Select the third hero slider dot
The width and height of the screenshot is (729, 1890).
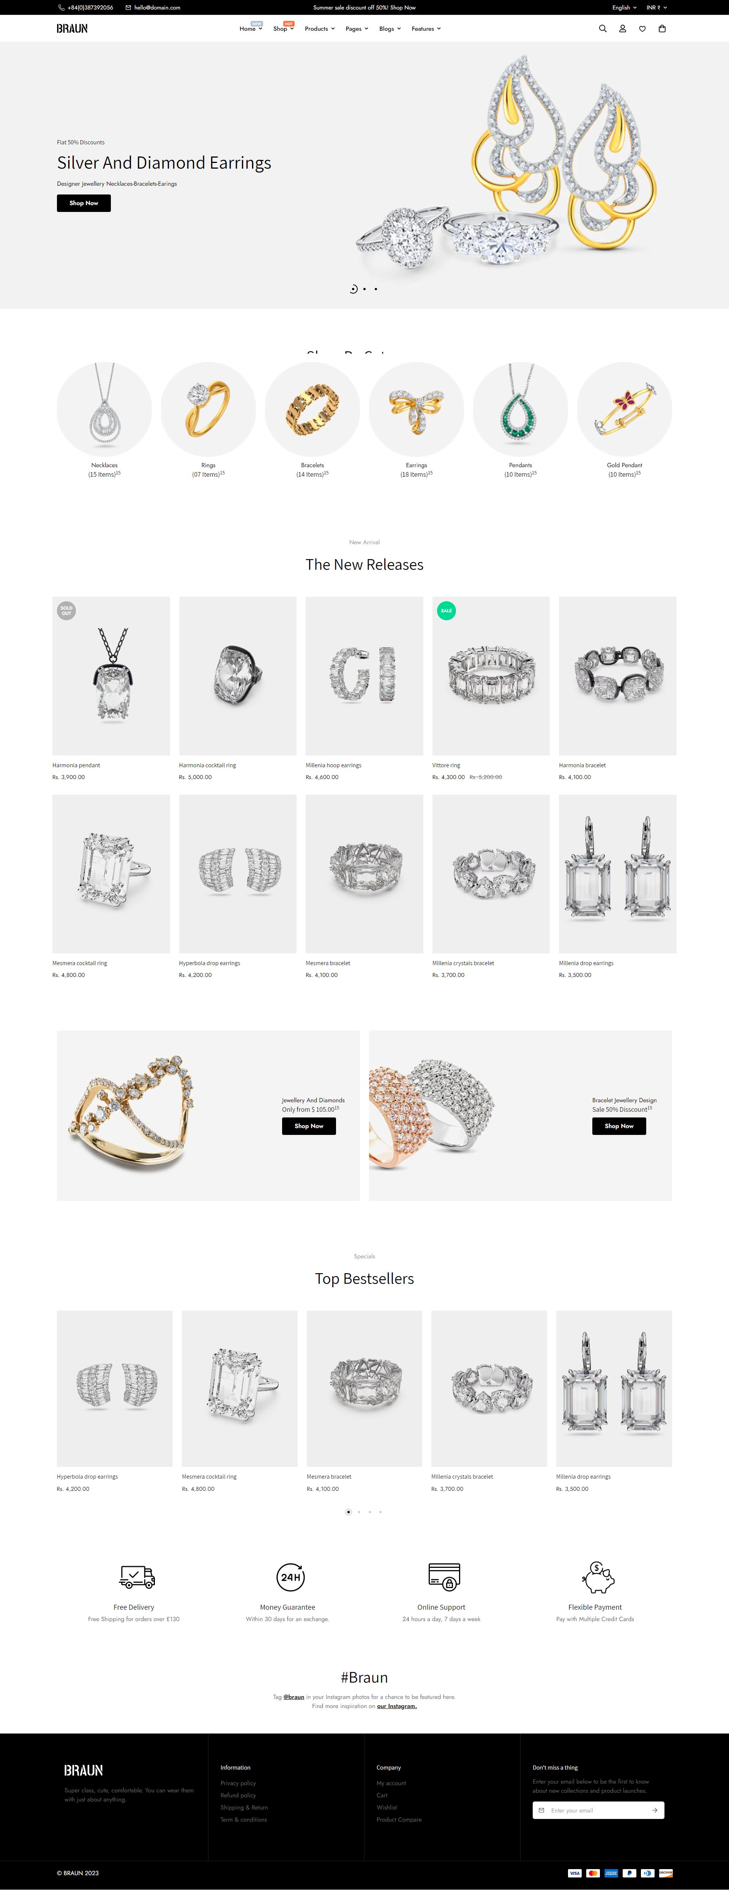(376, 289)
